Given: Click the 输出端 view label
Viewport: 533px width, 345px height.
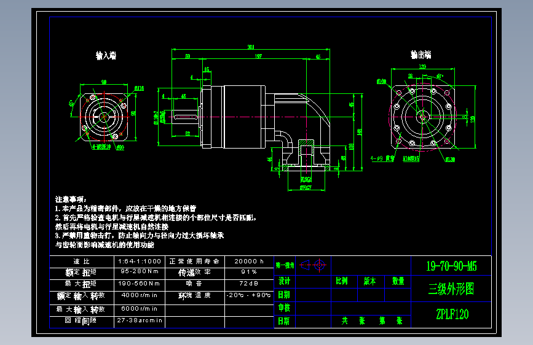Looking at the screenshot, I should click(x=421, y=55).
